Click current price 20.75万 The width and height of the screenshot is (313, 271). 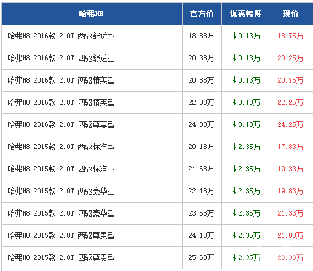[x=290, y=80]
